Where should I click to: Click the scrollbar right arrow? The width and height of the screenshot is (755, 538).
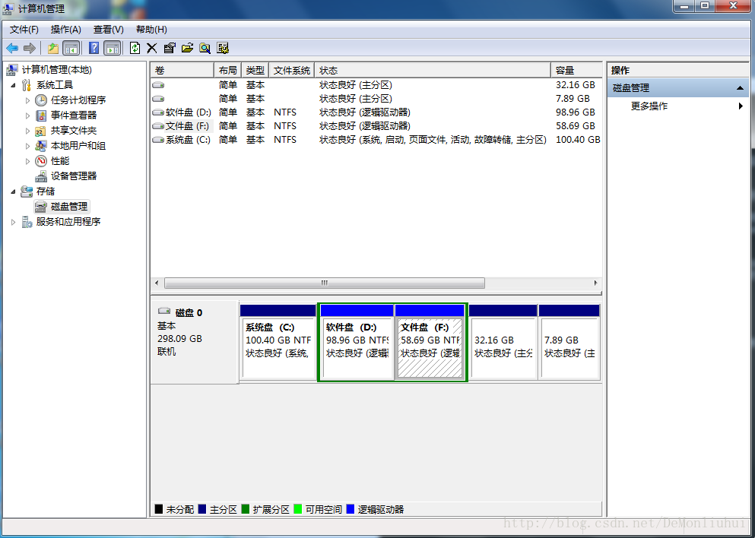coord(595,283)
